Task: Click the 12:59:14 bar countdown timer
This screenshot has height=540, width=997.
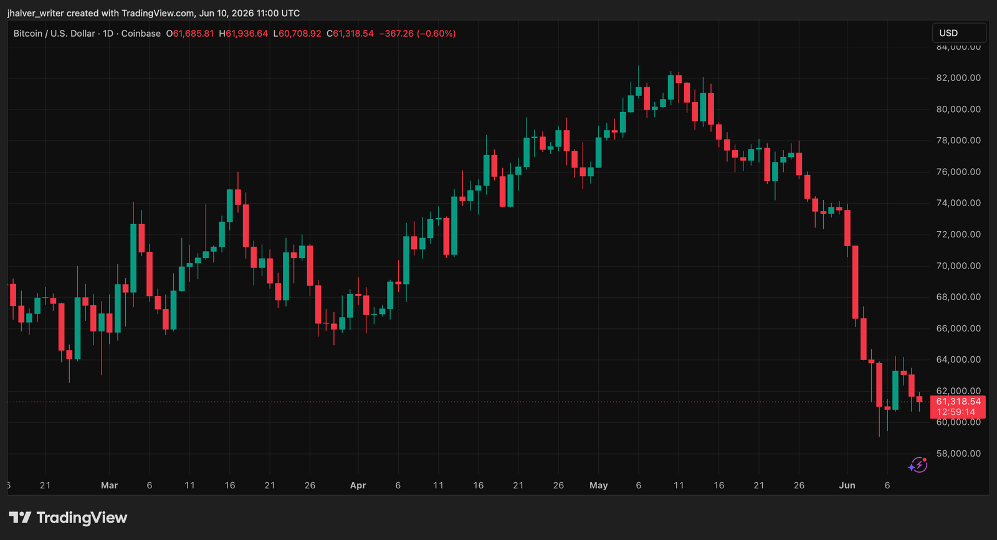Action: coord(956,412)
